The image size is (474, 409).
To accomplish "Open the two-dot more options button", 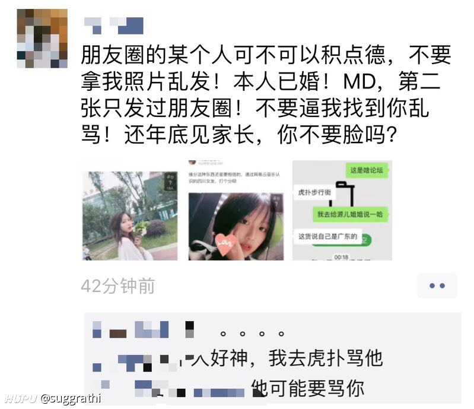I will click(437, 286).
